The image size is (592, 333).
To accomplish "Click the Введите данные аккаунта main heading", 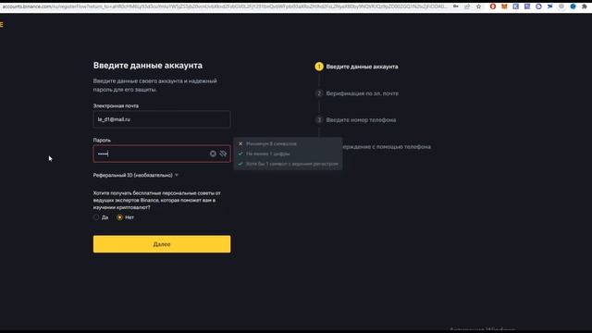I will pyautogui.click(x=148, y=66).
